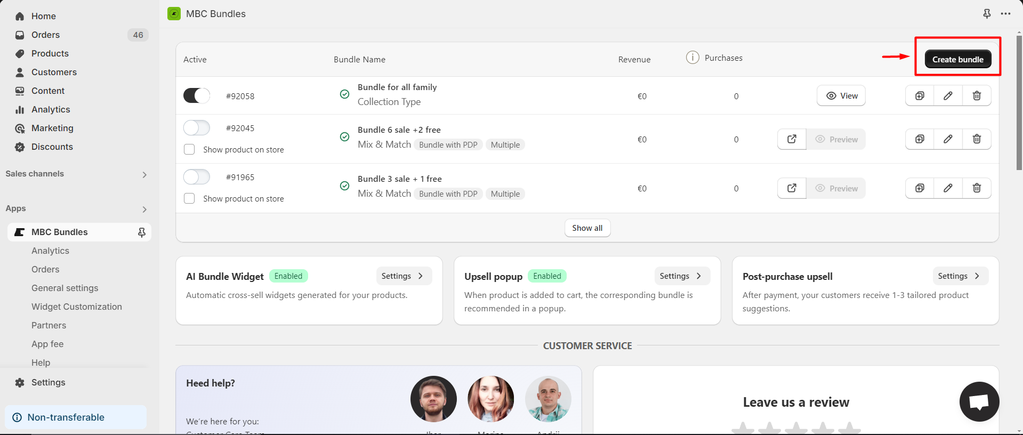Click the first support team member photo

(x=433, y=399)
